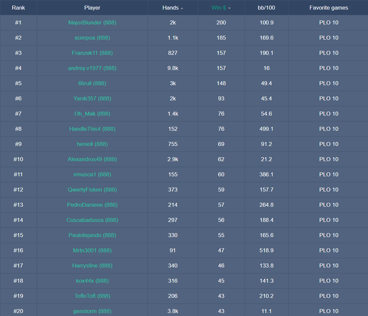
Task: Open QwertyFisken (888) player profile
Action: tap(92, 190)
